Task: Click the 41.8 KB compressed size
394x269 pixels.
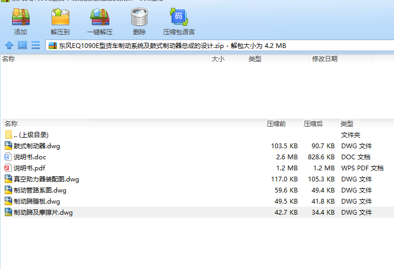Action: pyautogui.click(x=323, y=201)
